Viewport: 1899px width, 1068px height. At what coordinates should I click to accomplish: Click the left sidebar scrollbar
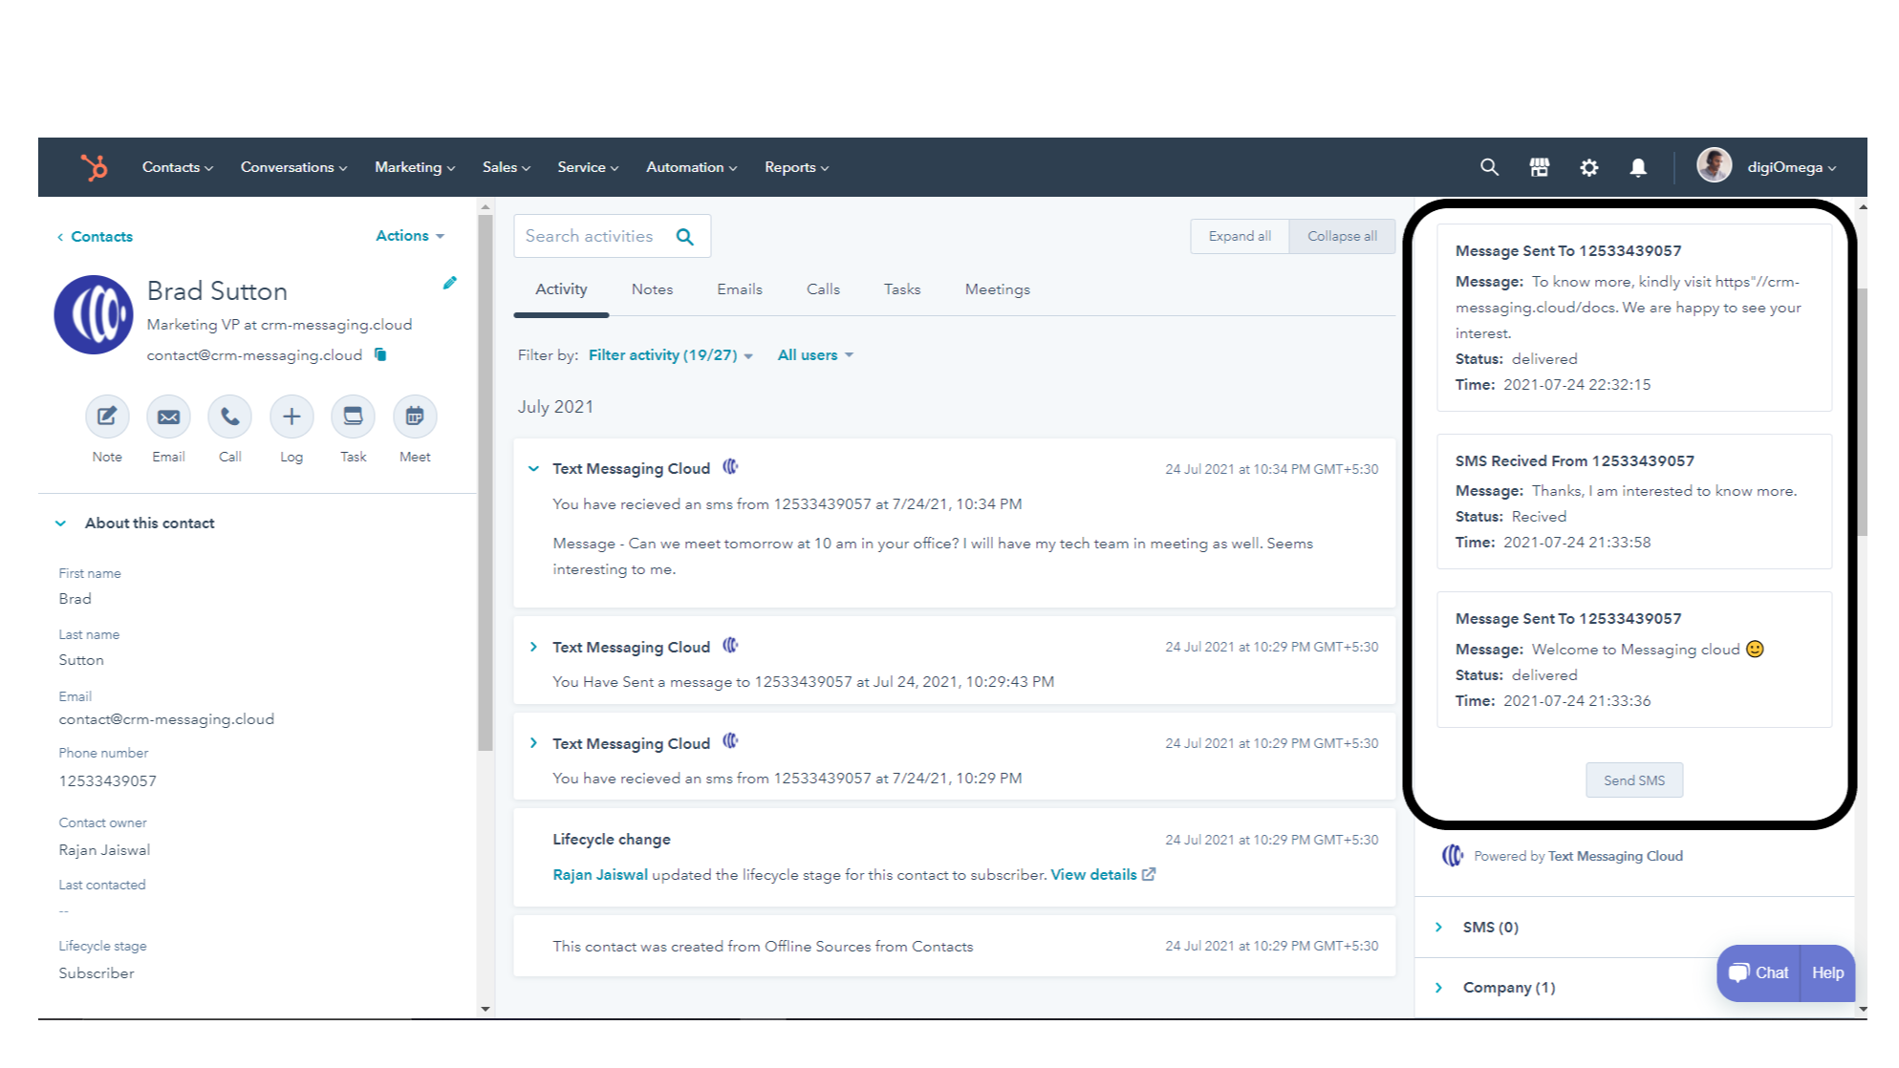coord(486,482)
